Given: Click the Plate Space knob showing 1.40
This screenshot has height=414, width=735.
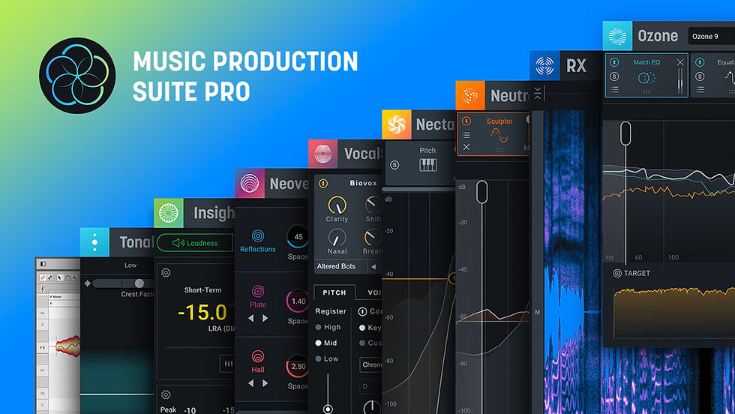Looking at the screenshot, I should [x=298, y=301].
